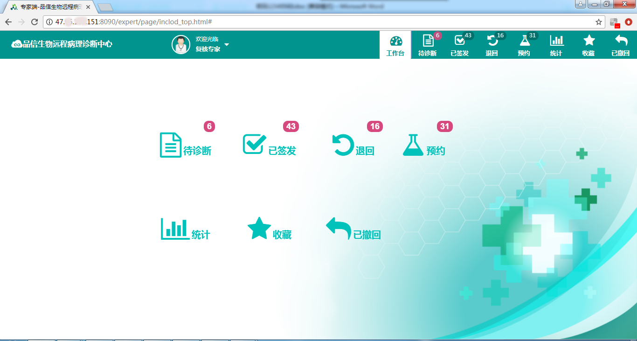Image resolution: width=637 pixels, height=341 pixels.
Task: Open 收藏 star icon in main workspace
Action: pyautogui.click(x=259, y=229)
